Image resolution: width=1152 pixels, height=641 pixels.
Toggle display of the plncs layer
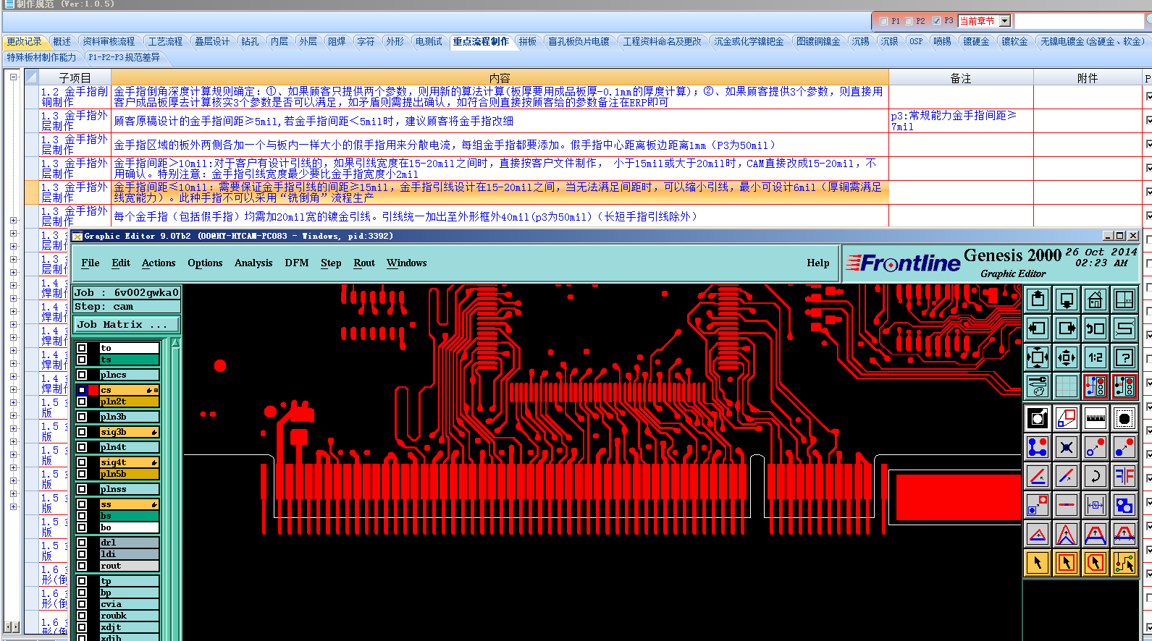82,375
